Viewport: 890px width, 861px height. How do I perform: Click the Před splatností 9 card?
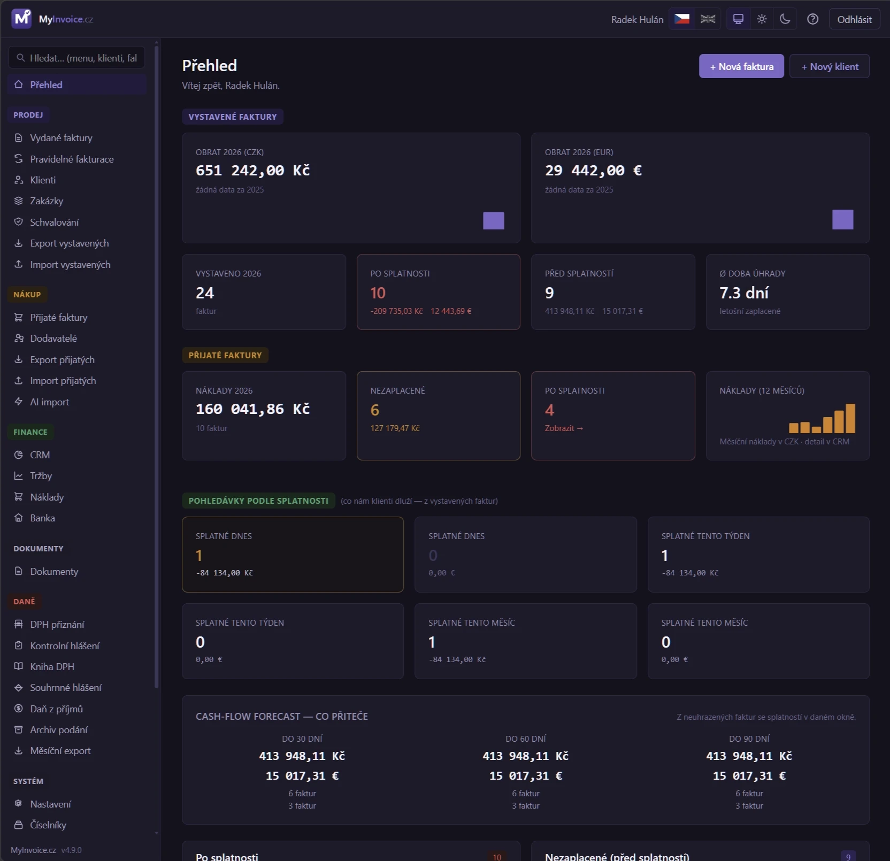pyautogui.click(x=613, y=292)
